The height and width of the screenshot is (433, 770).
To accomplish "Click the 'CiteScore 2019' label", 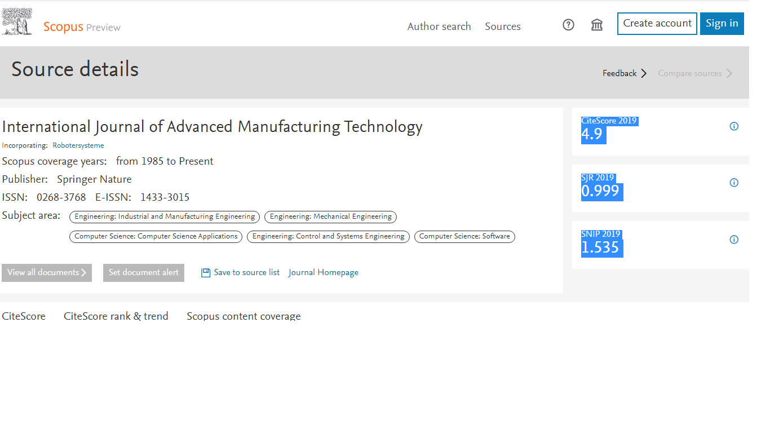I will [609, 121].
